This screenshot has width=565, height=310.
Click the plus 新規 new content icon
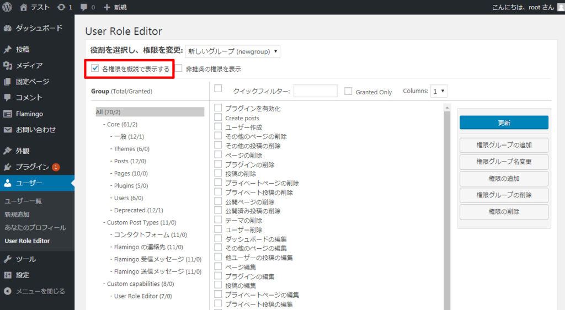[107, 7]
